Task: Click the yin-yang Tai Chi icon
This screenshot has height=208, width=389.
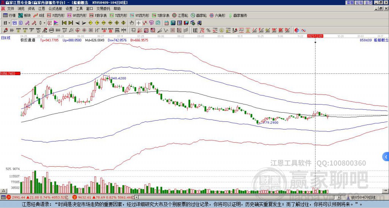Action: 296,30
